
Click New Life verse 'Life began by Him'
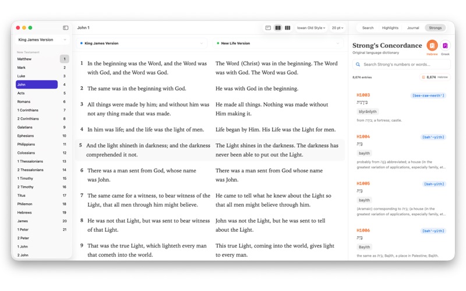pyautogui.click(x=276, y=129)
